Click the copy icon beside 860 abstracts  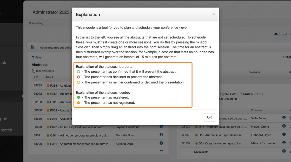tap(33, 71)
